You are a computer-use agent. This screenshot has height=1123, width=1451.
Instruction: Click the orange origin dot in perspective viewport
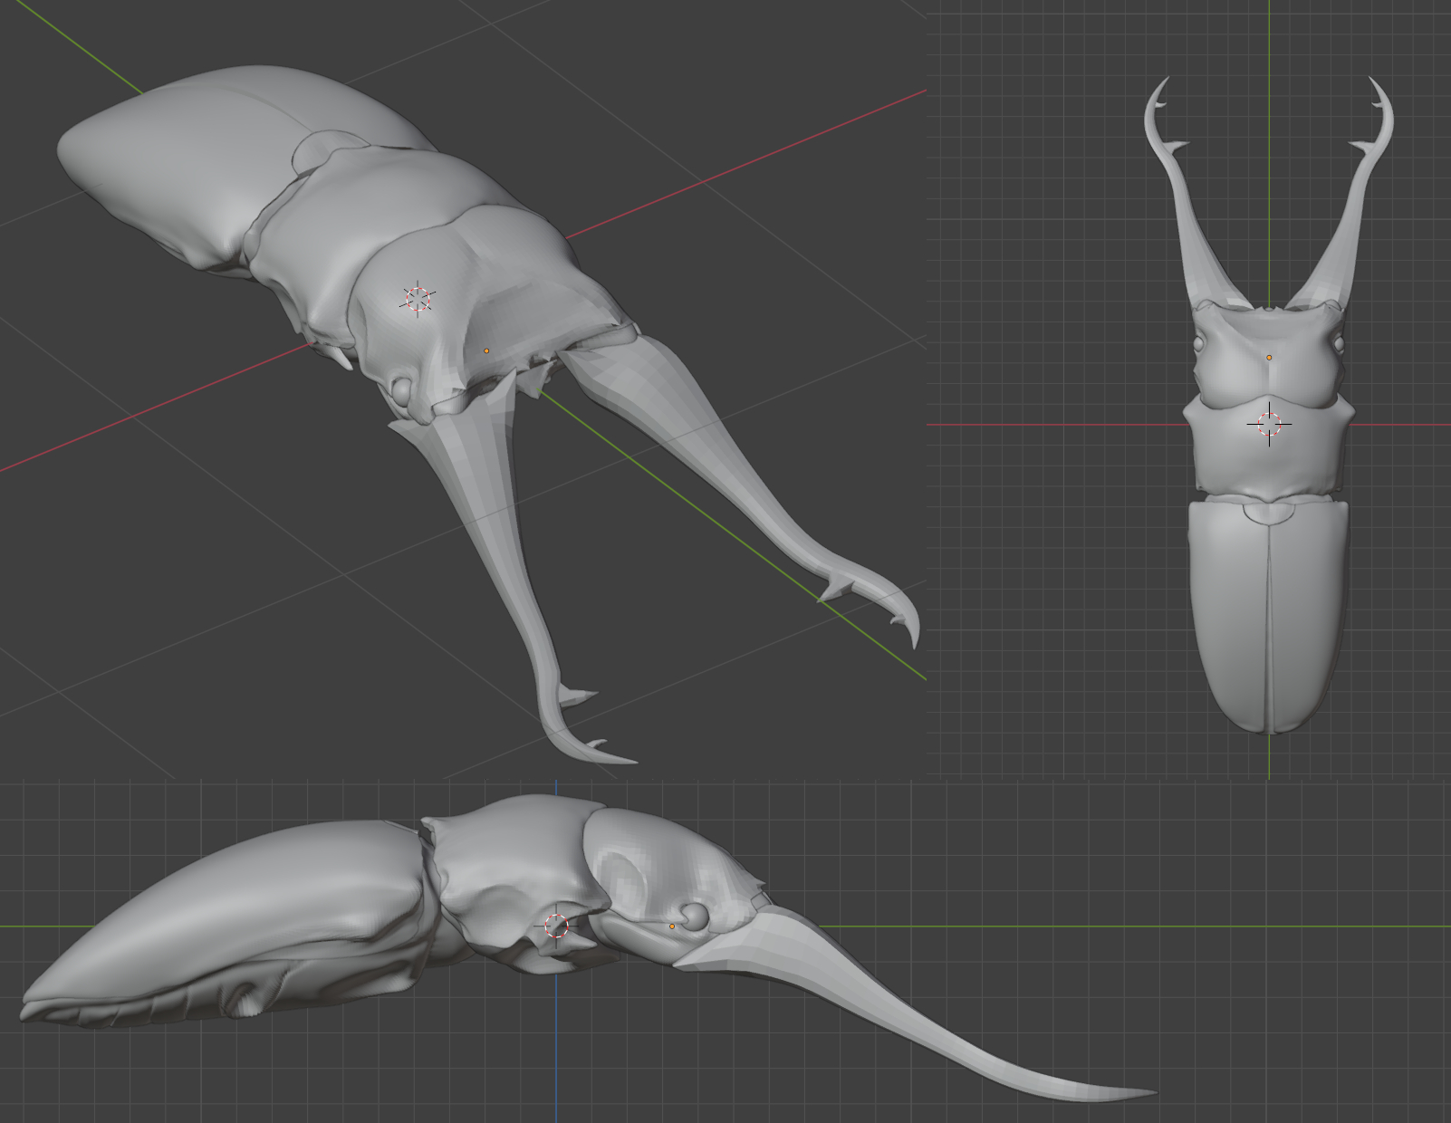[486, 350]
